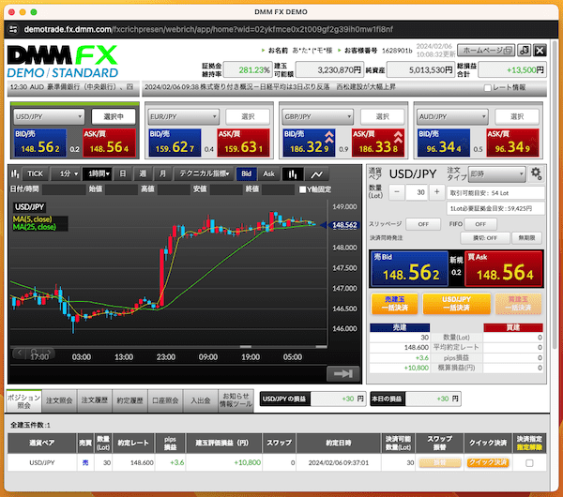Click 選択 button for GBP/JPY
The height and width of the screenshot is (497, 563).
point(382,116)
